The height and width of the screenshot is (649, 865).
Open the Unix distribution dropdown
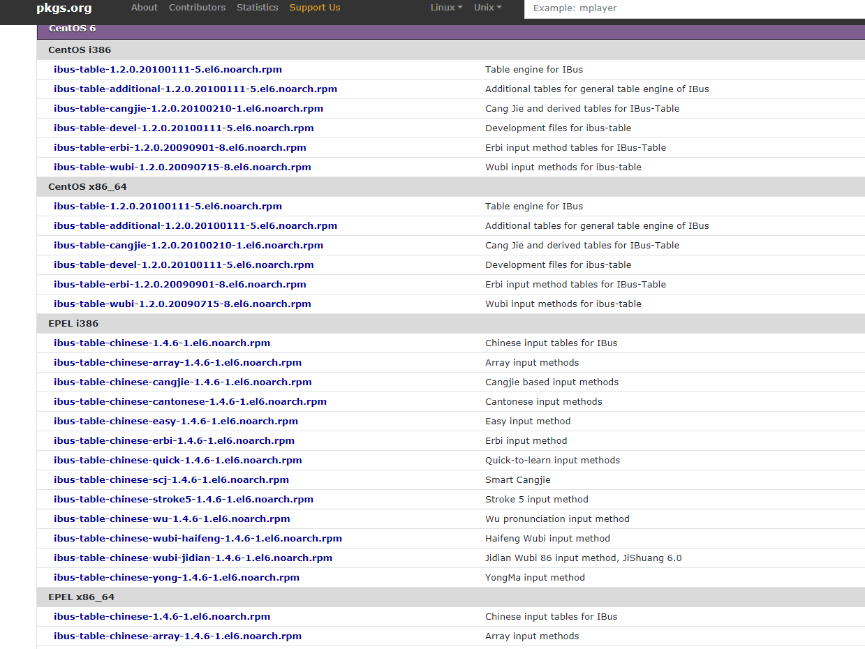487,8
